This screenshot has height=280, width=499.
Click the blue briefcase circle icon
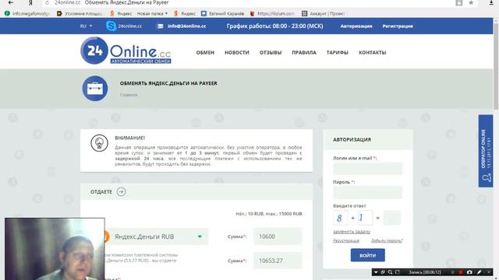[95, 88]
